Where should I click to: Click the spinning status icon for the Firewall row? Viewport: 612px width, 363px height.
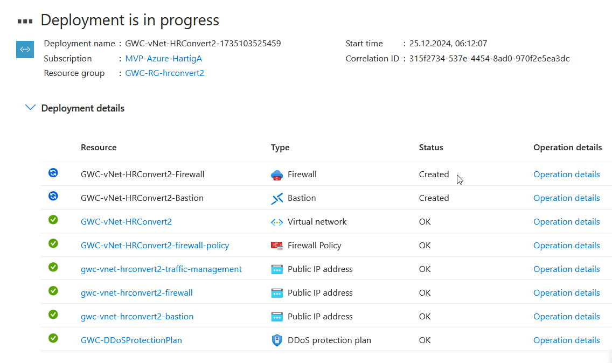(x=53, y=173)
